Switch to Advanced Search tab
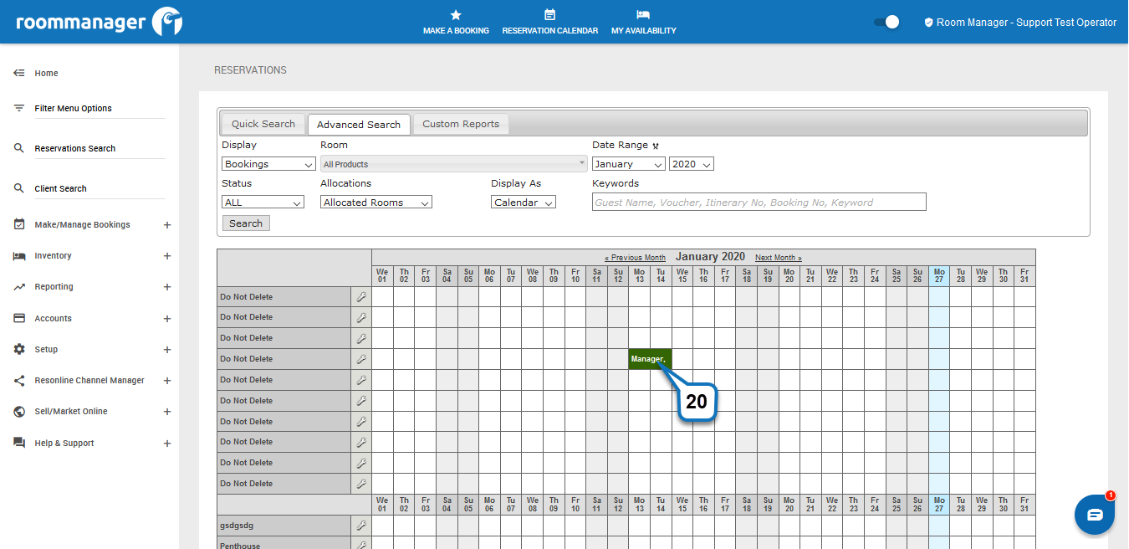Viewport: 1129px width, 549px height. click(x=359, y=125)
